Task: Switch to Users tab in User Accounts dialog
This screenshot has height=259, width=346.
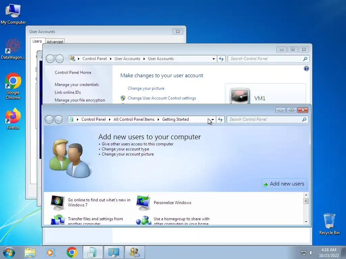Action: (37, 41)
